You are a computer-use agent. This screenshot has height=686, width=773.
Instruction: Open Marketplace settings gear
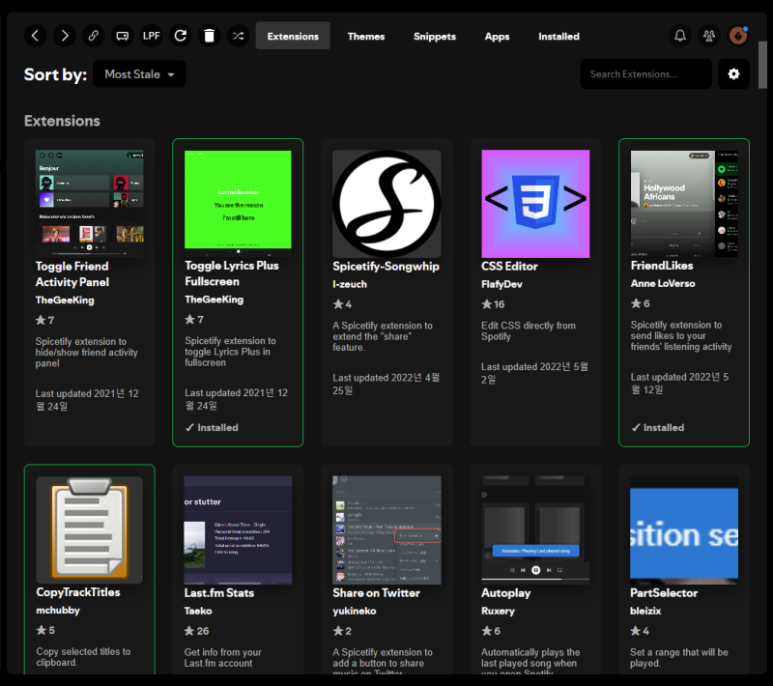733,74
